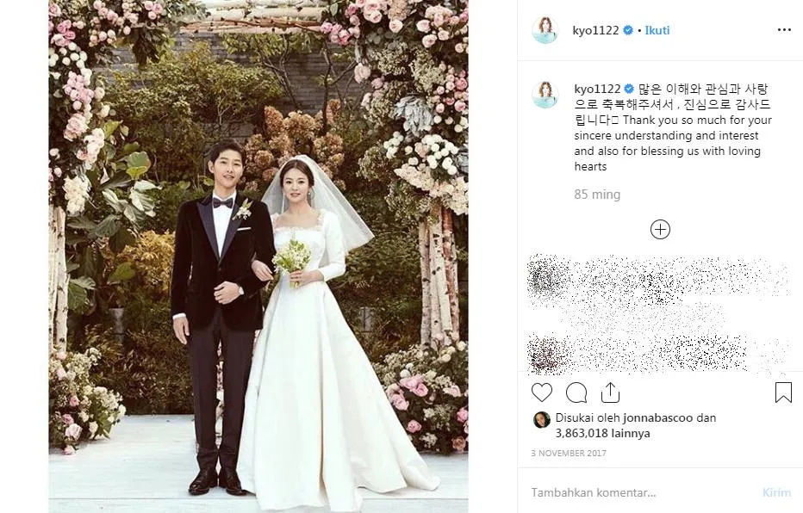Viewport: 803px width, 513px height.
Task: Follow kyo1122 via the Ikuti link
Action: pyautogui.click(x=657, y=30)
